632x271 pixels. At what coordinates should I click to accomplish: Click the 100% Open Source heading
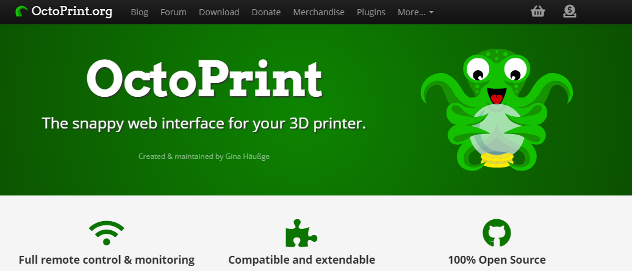coord(497,260)
